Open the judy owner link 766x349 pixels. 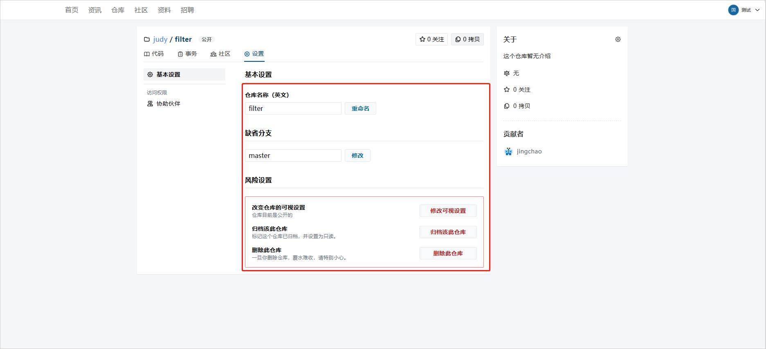(x=160, y=39)
